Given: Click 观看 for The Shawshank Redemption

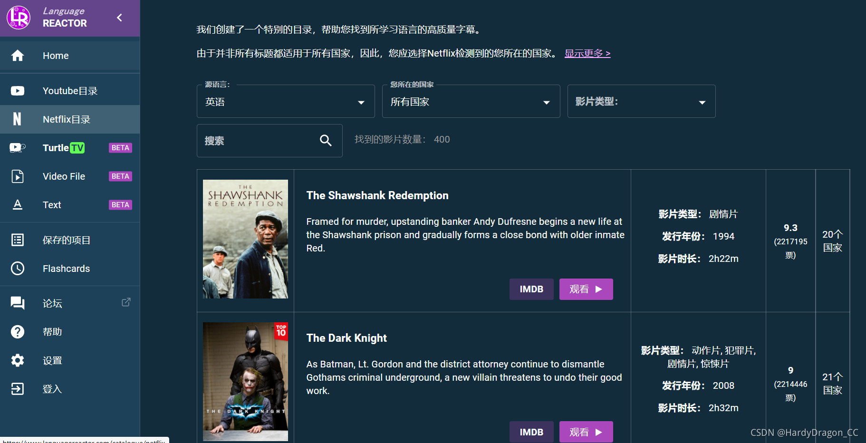Looking at the screenshot, I should 586,289.
